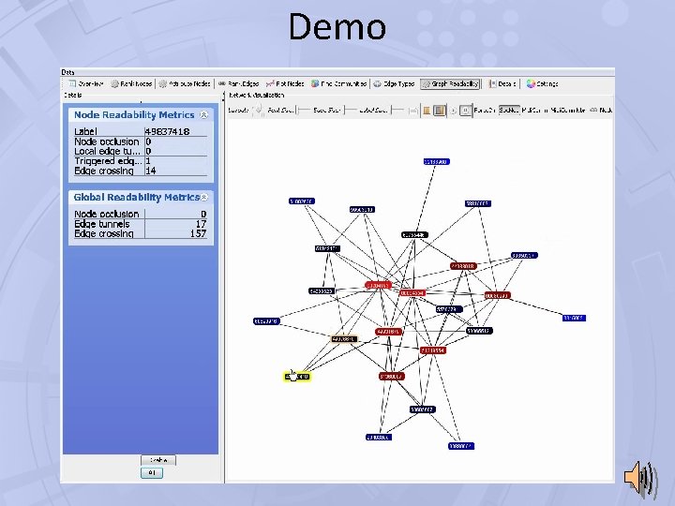Collapse the Node Readability Metrics panel
The height and width of the screenshot is (506, 675).
(204, 115)
